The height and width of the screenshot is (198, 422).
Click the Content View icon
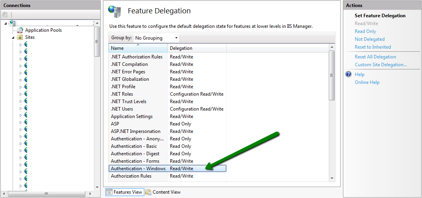[x=148, y=192]
